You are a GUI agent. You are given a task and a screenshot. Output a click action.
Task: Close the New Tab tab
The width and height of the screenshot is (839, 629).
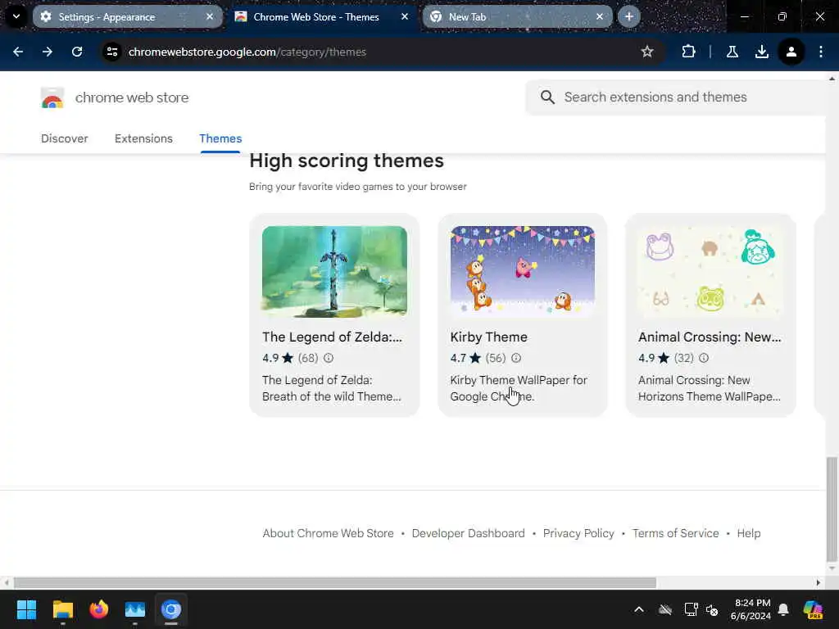click(x=600, y=16)
